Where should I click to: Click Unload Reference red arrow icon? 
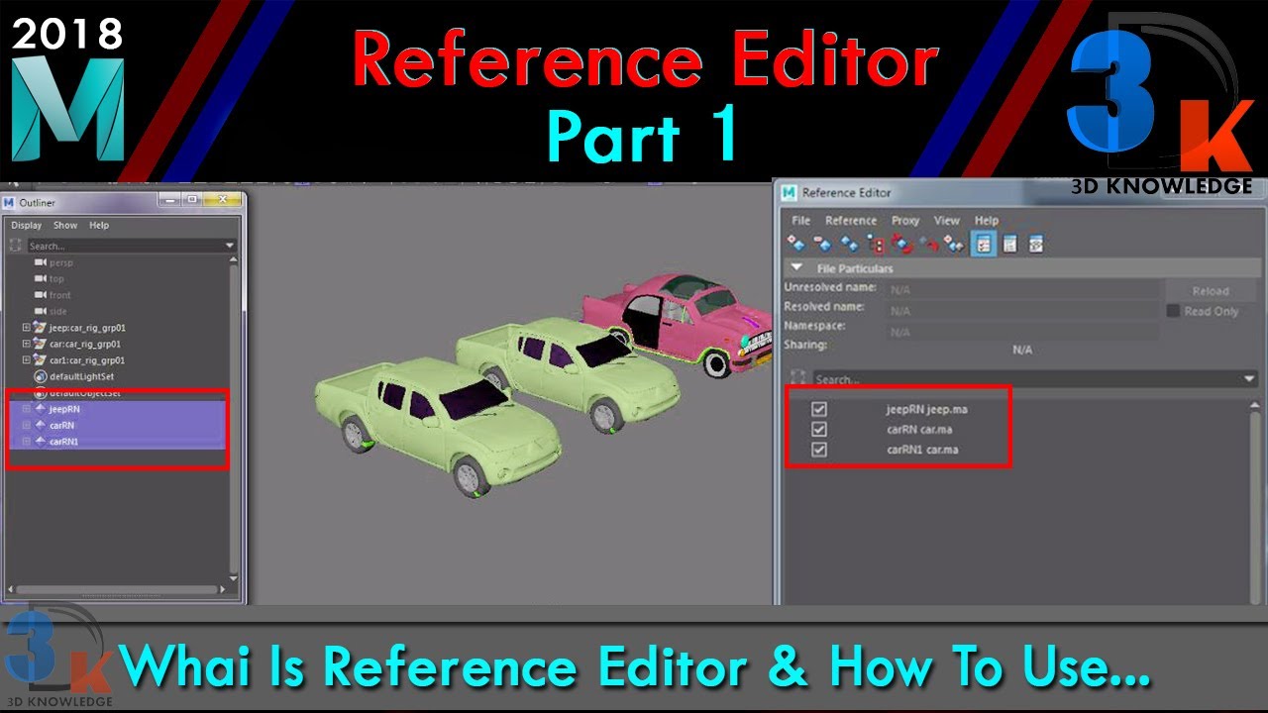[x=927, y=243]
